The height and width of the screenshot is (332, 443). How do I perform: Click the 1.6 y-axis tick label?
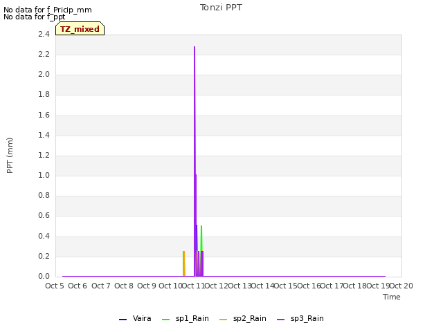44,115
